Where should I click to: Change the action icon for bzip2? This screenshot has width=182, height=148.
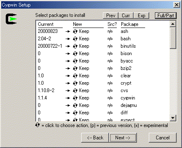click(75, 68)
